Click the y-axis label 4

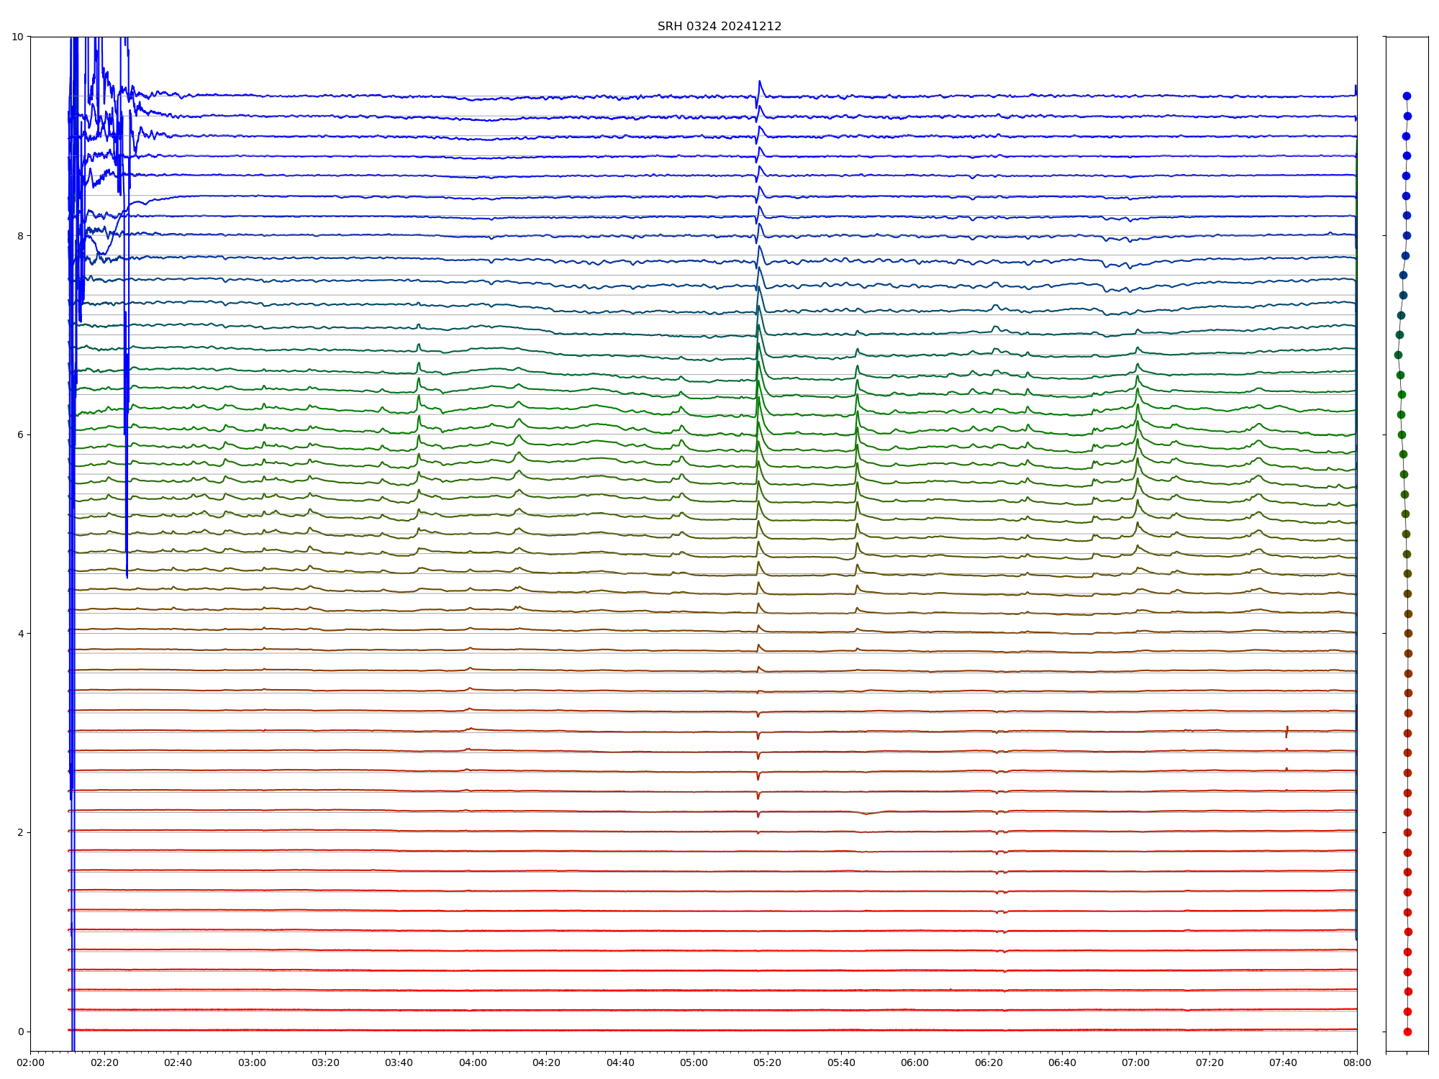pos(20,634)
